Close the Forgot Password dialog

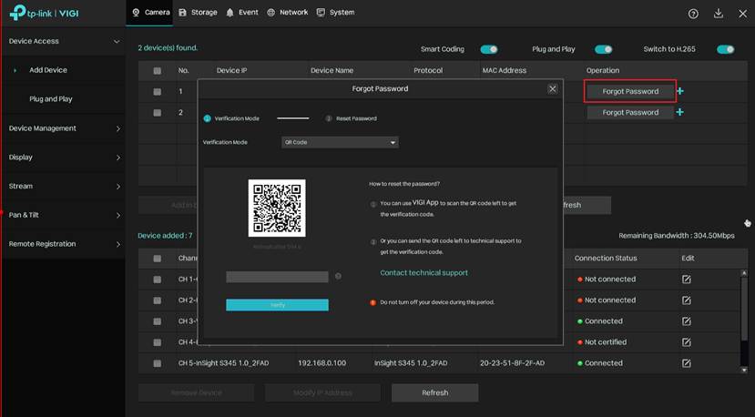[x=553, y=88]
